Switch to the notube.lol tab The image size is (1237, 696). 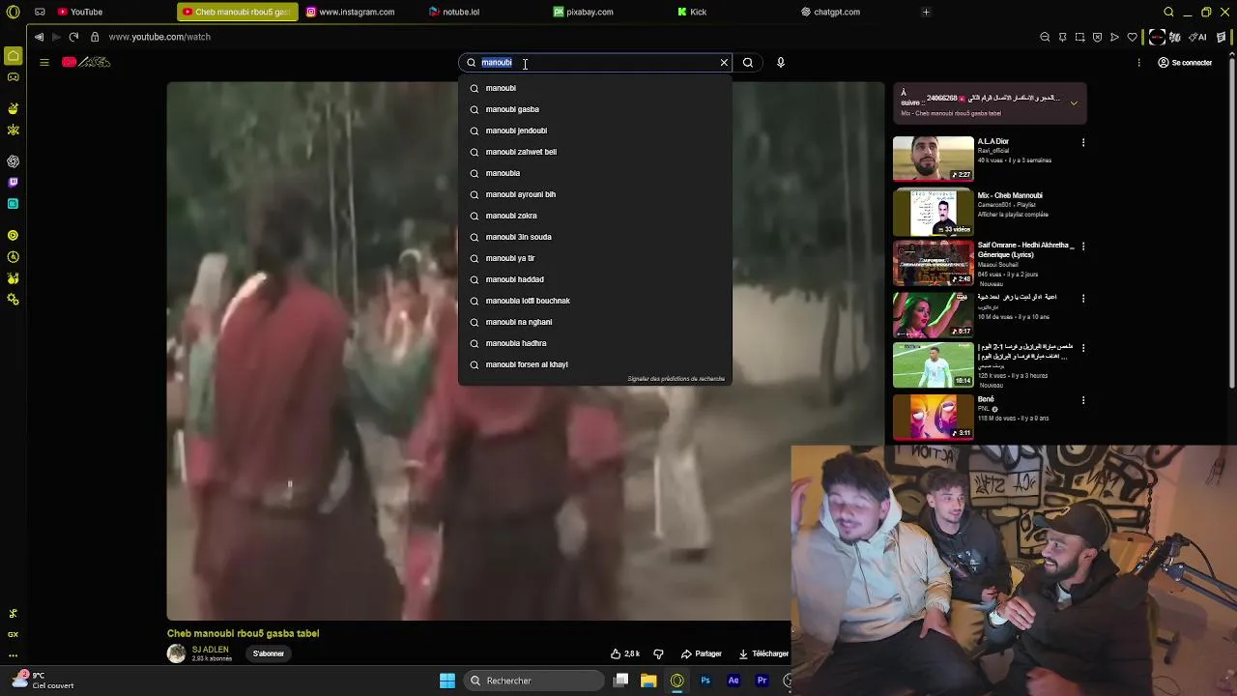pos(454,12)
